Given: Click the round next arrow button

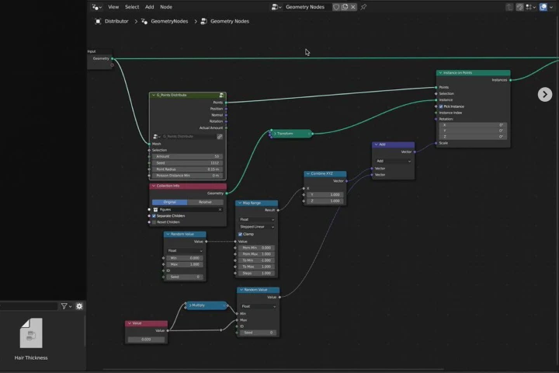Looking at the screenshot, I should [545, 95].
